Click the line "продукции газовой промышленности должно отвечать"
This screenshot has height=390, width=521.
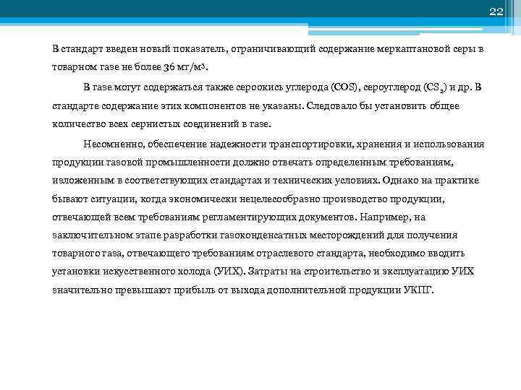click(x=253, y=162)
